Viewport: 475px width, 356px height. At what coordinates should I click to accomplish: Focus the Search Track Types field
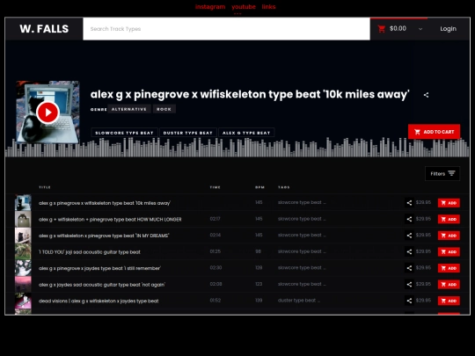tap(226, 29)
